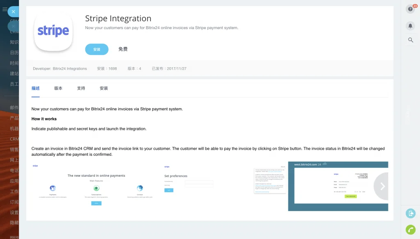
Task: Open the notifications bell
Action: [x=410, y=26]
